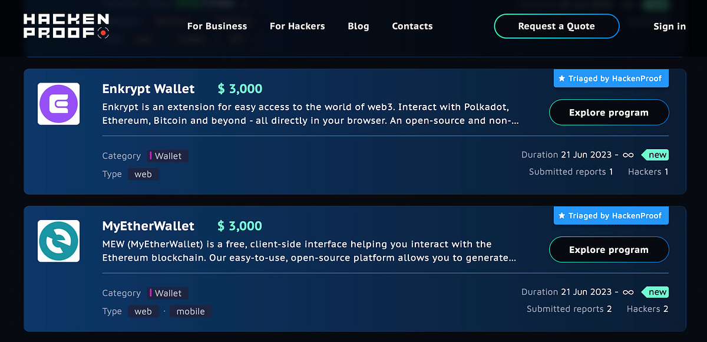
Task: Open the For Hackers menu
Action: pyautogui.click(x=297, y=26)
